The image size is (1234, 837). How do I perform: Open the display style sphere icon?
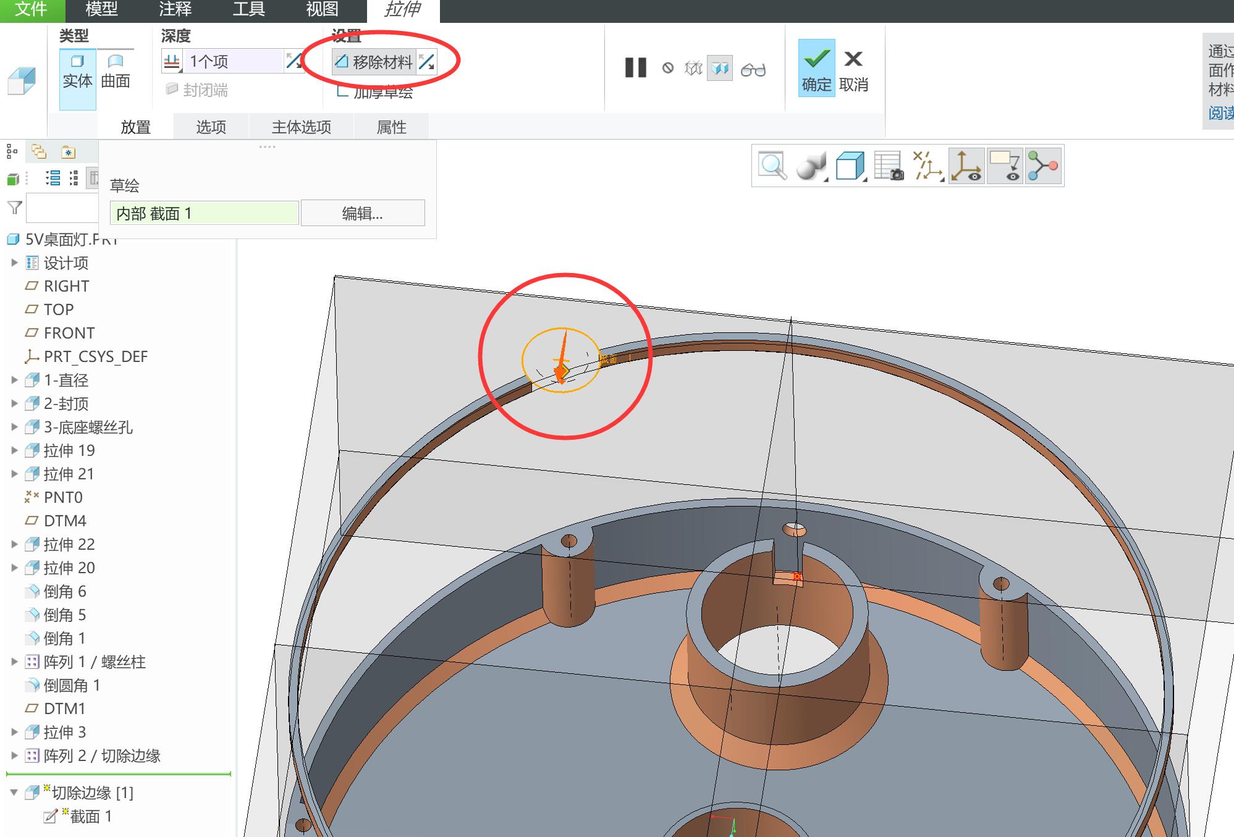point(811,166)
